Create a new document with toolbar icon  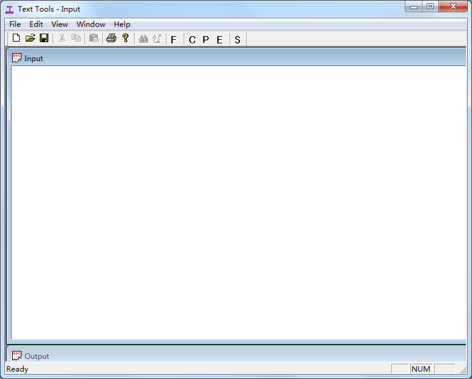pos(17,38)
